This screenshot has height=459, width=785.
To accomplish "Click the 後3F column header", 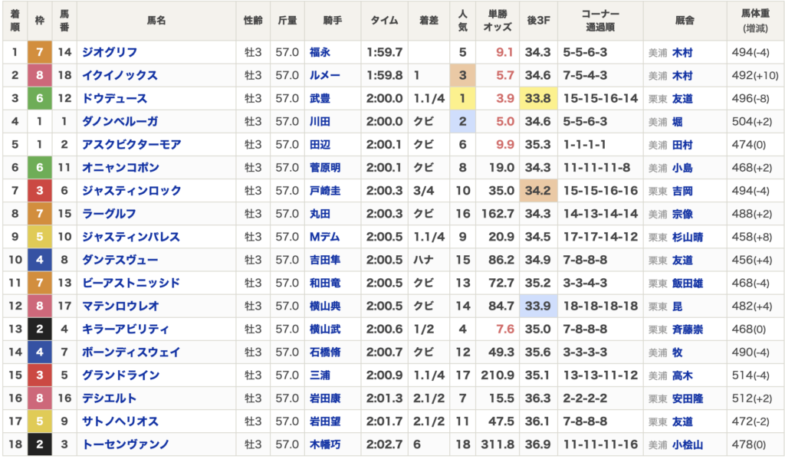I will pyautogui.click(x=538, y=21).
